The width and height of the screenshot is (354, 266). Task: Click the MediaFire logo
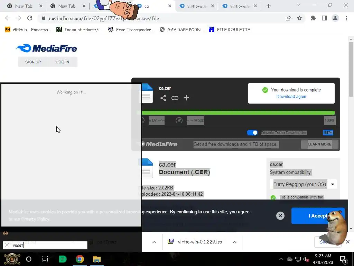point(46,48)
